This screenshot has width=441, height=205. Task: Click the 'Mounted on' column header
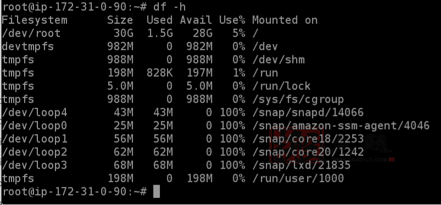point(284,20)
